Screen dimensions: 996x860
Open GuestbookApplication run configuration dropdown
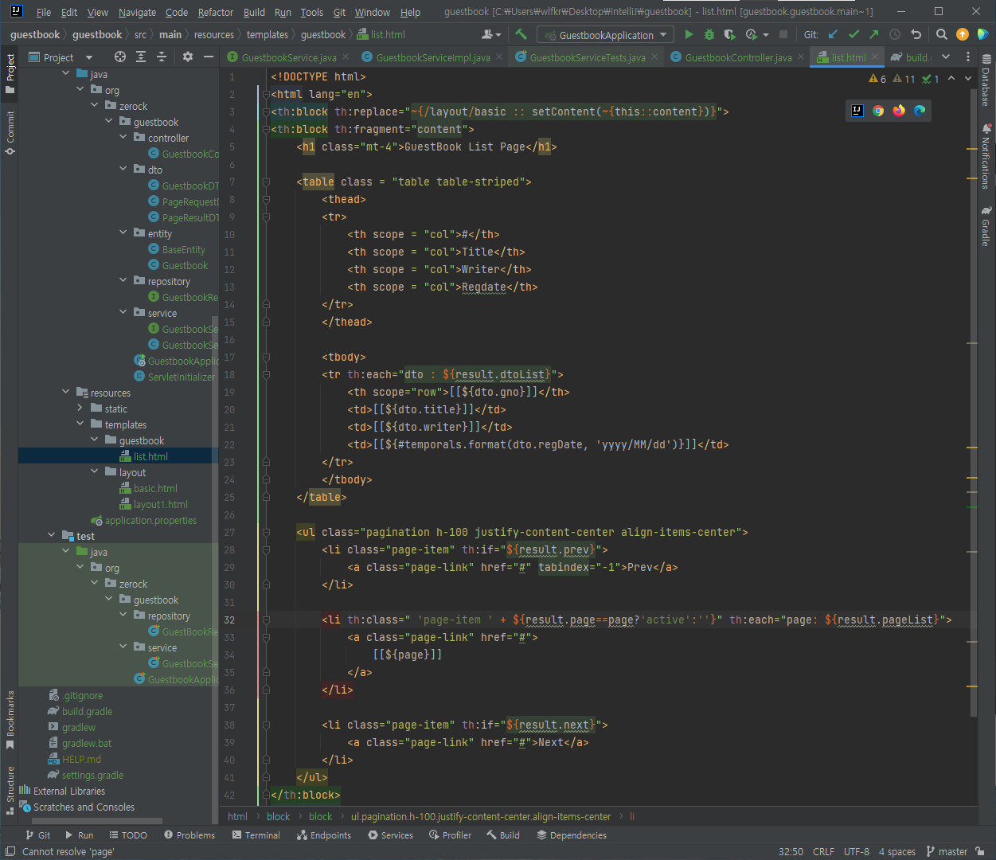pyautogui.click(x=606, y=35)
